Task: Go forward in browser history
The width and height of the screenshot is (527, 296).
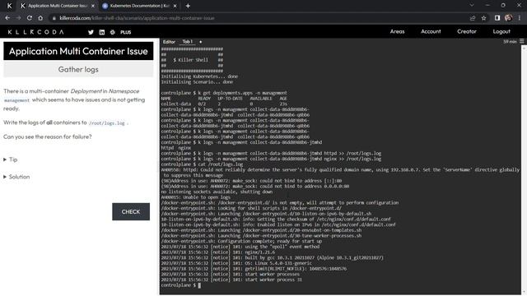Action: click(x=18, y=18)
